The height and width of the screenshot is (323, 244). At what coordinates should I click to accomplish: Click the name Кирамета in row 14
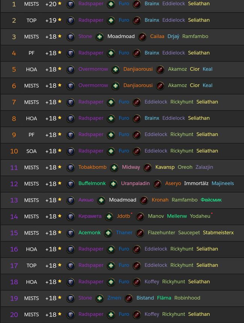tap(90, 216)
